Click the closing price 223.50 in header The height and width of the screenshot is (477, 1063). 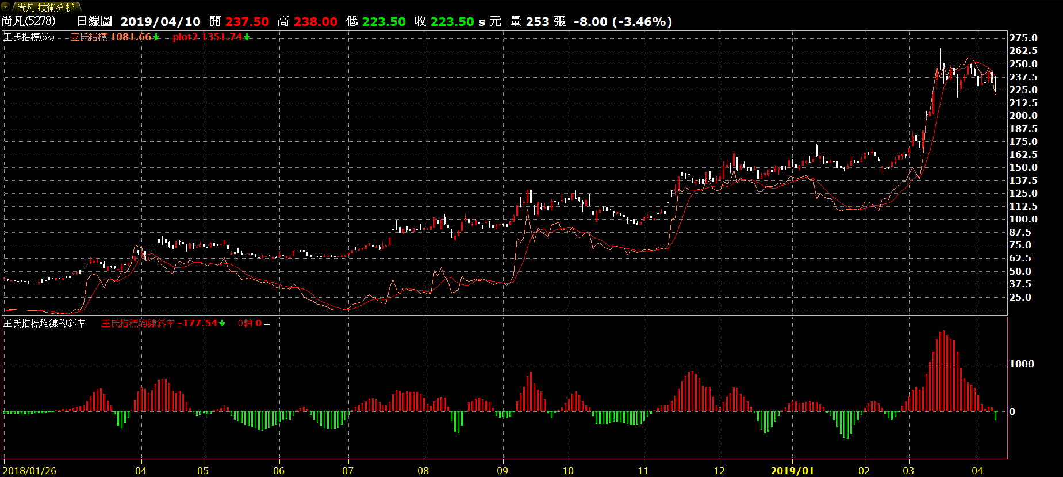(452, 22)
